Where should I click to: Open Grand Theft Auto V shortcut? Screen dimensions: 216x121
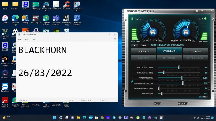click(x=5, y=34)
